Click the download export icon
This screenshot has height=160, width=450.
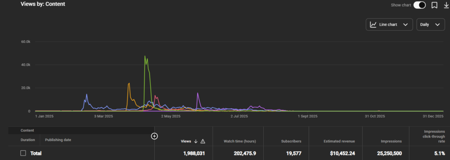[446, 5]
